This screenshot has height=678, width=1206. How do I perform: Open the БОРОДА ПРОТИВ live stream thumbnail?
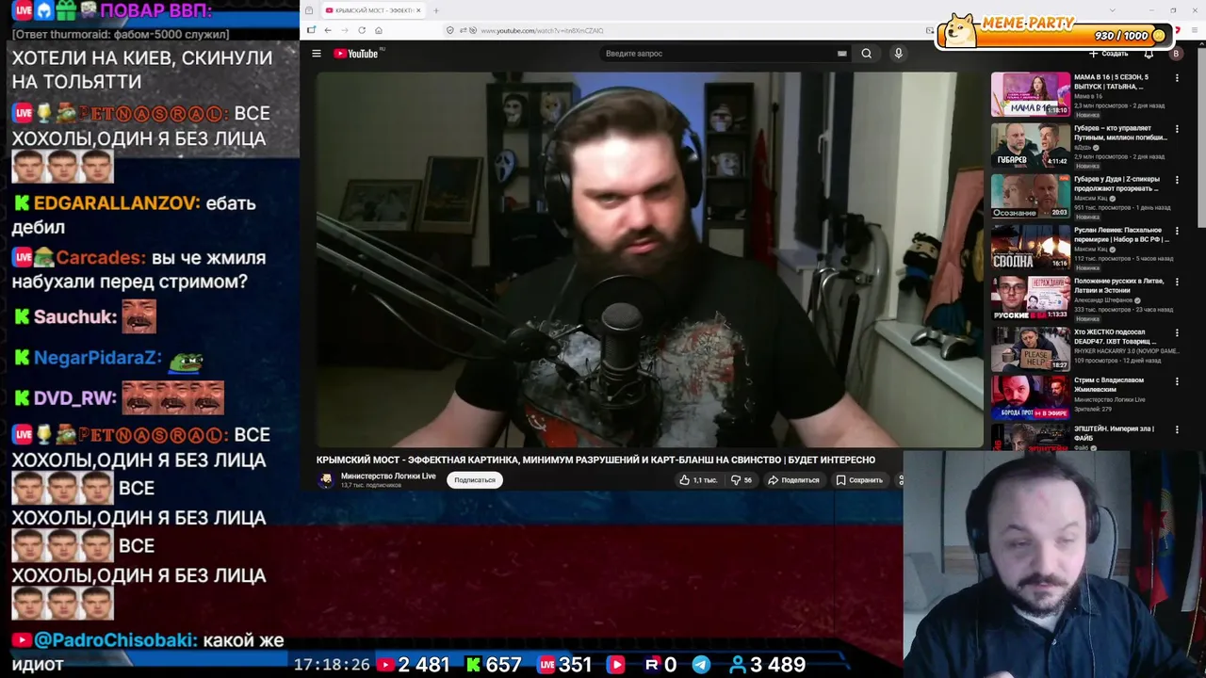click(1030, 397)
